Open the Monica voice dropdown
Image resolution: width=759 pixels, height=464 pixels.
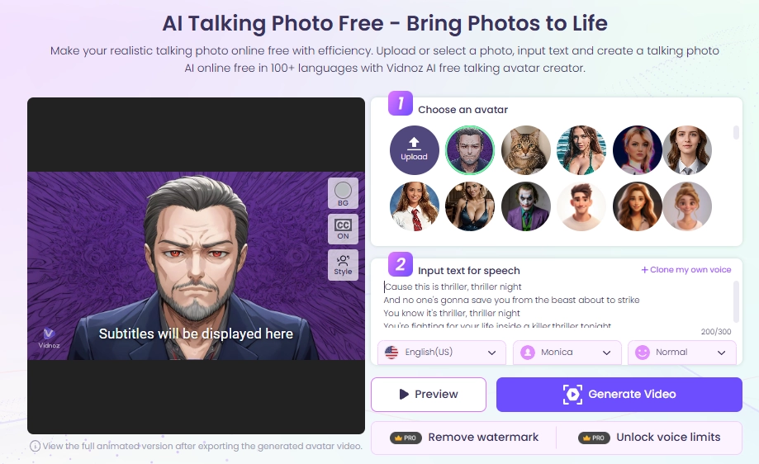[x=567, y=353]
